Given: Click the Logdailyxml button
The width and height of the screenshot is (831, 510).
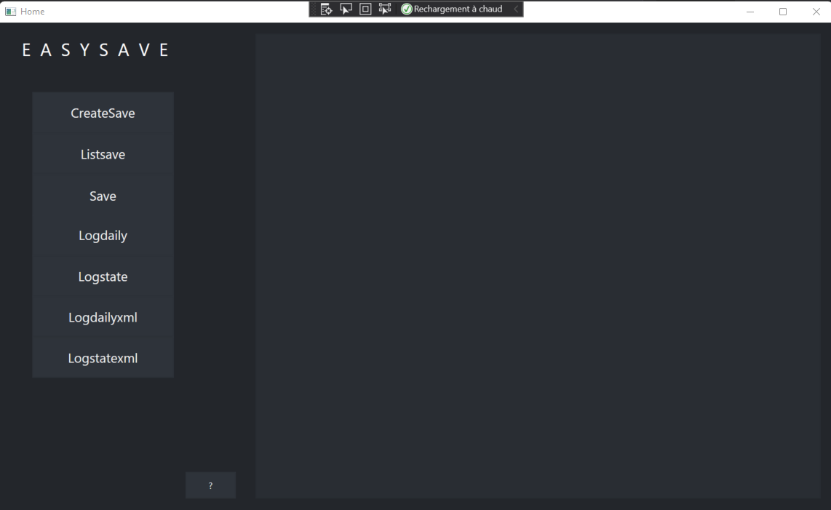Looking at the screenshot, I should [x=103, y=317].
